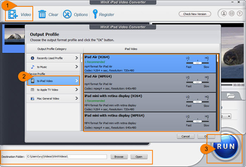Select iPad Air (H264) profile
This screenshot has width=246, height=167.
(150, 63)
